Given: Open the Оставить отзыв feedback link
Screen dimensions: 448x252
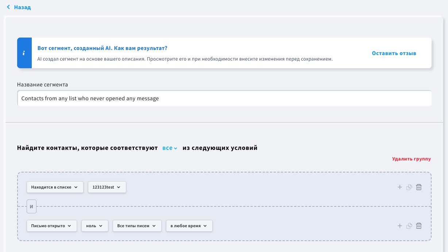Looking at the screenshot, I should (394, 53).
